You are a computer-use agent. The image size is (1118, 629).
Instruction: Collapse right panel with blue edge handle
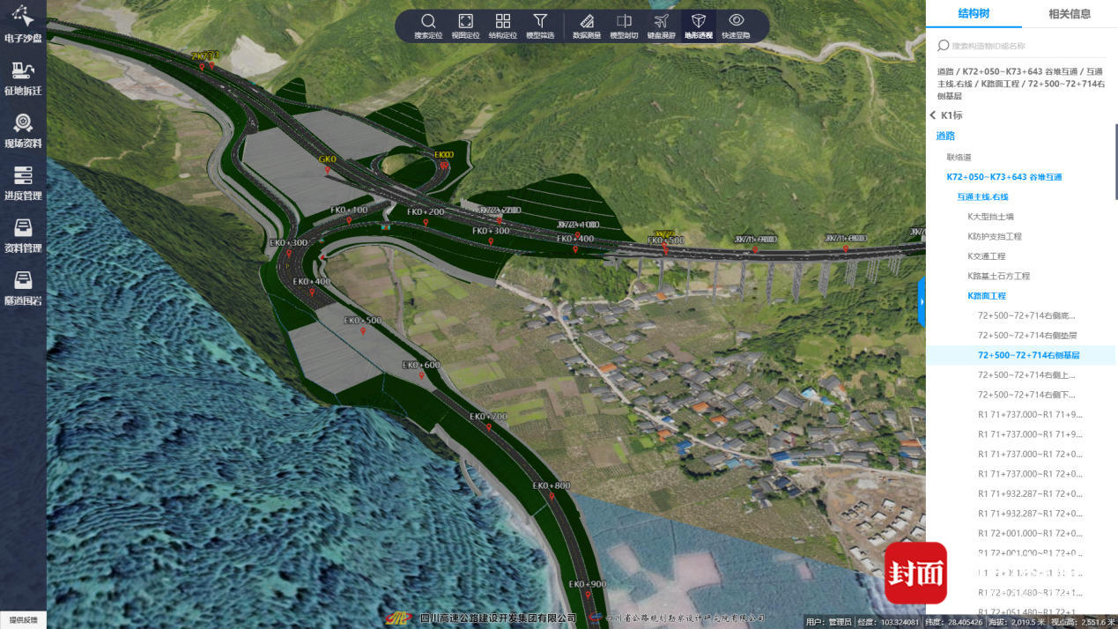[x=922, y=302]
